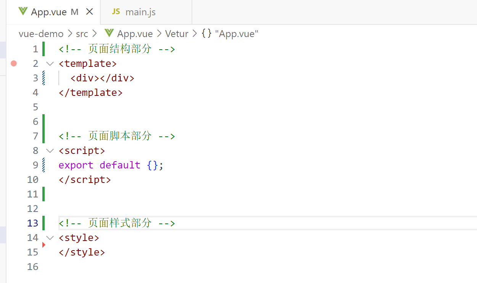Screen dimensions: 477x283
Task: Open the main.js tab
Action: click(146, 12)
